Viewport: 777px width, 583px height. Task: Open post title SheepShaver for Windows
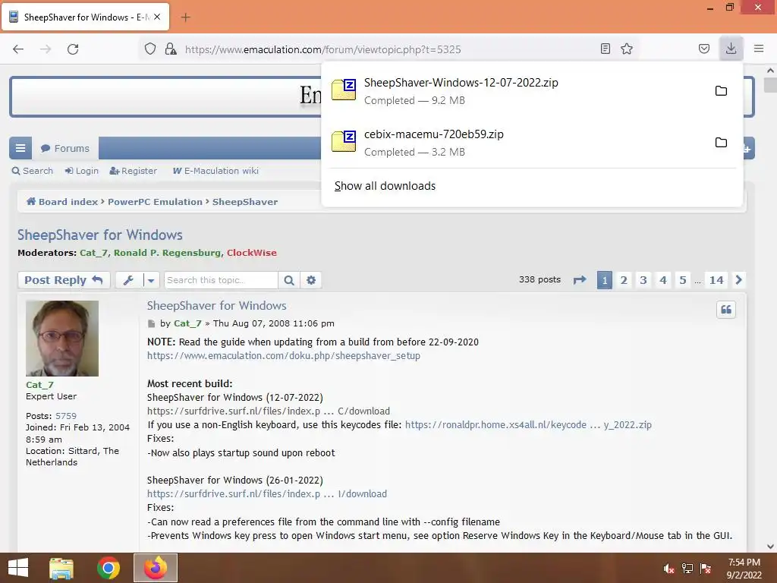pyautogui.click(x=216, y=306)
